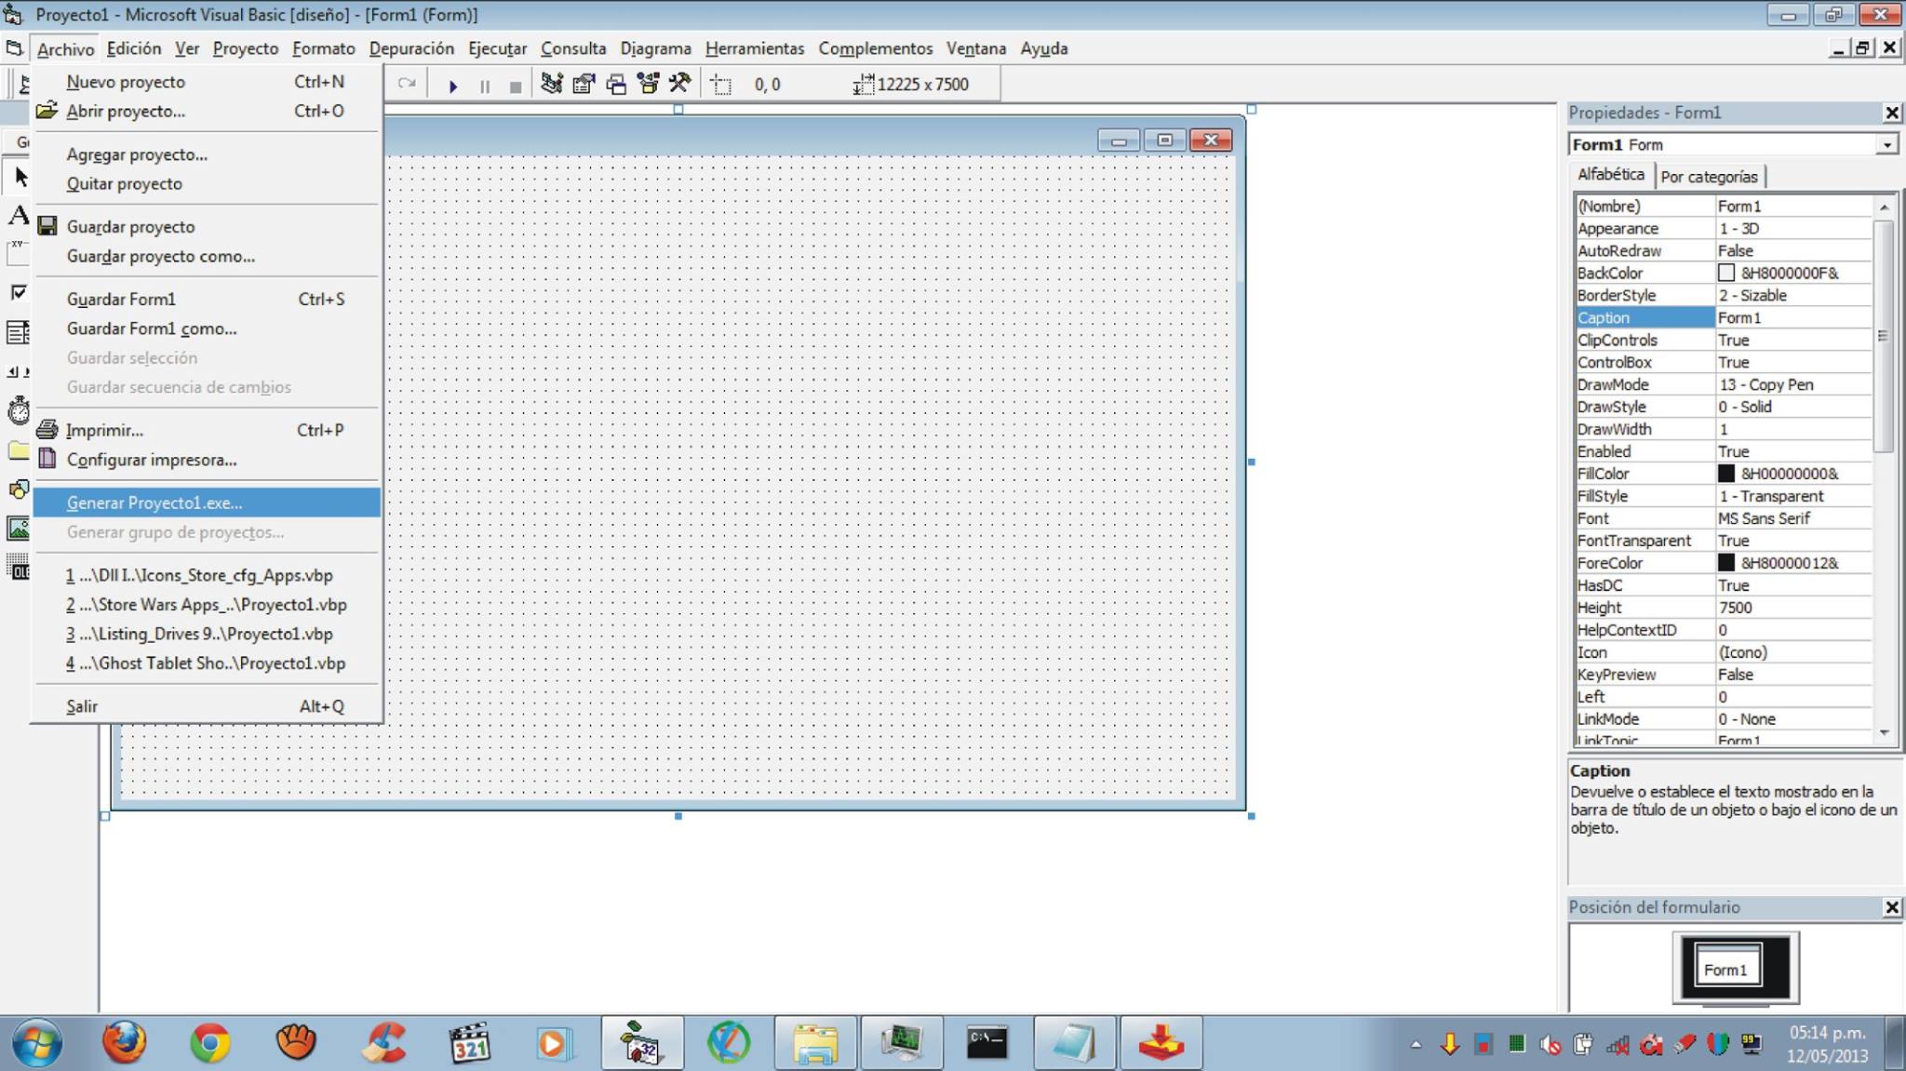Choose Imprimir... menu entry
Screen dimensions: 1906x1071
coord(206,430)
